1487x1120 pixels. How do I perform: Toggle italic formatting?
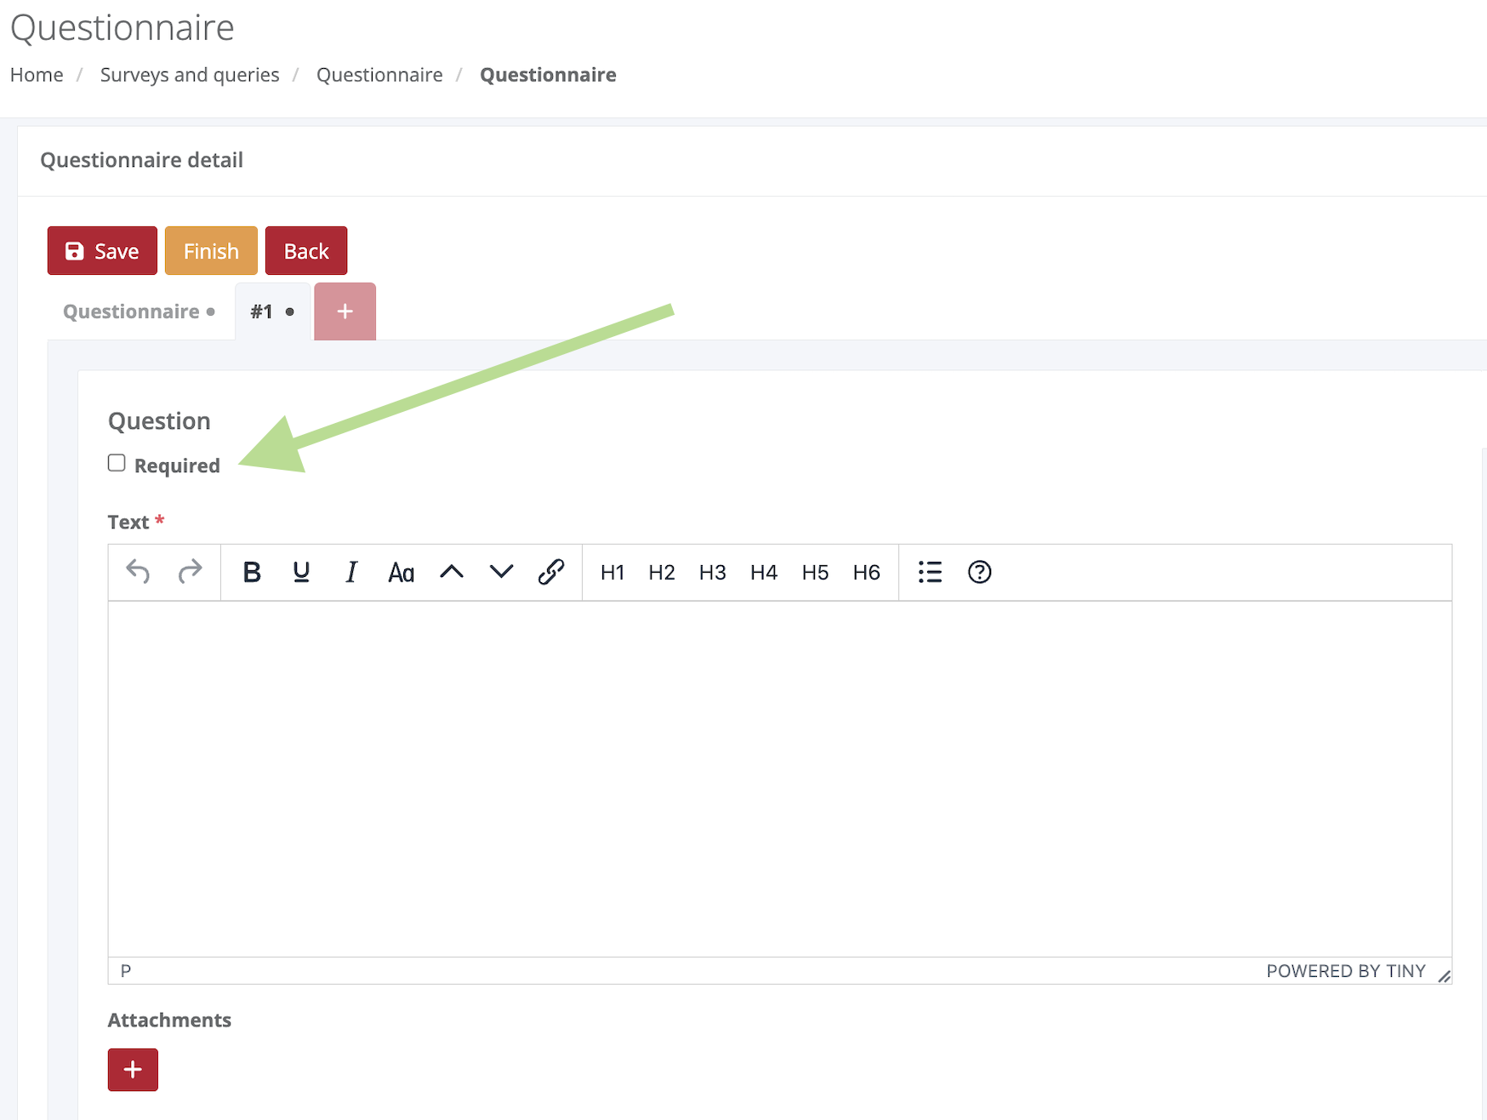351,572
